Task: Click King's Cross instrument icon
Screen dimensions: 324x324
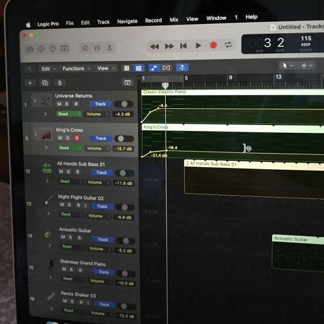Action: [46, 135]
